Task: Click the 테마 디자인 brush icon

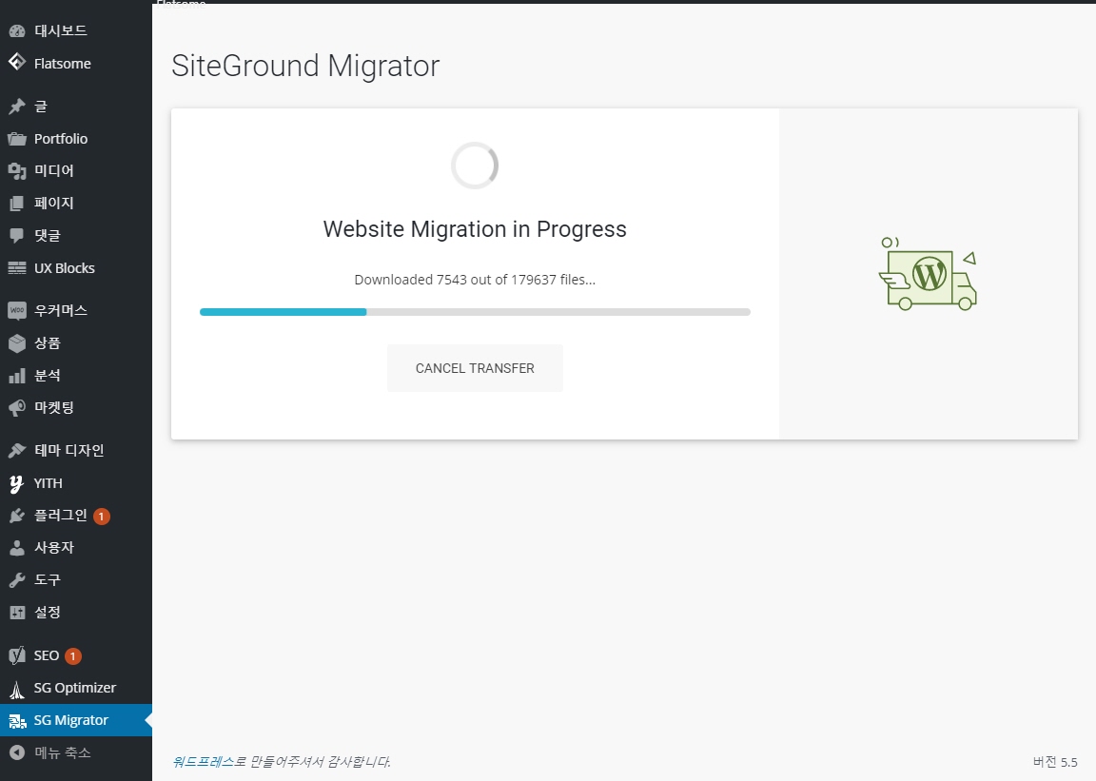Action: (x=17, y=450)
